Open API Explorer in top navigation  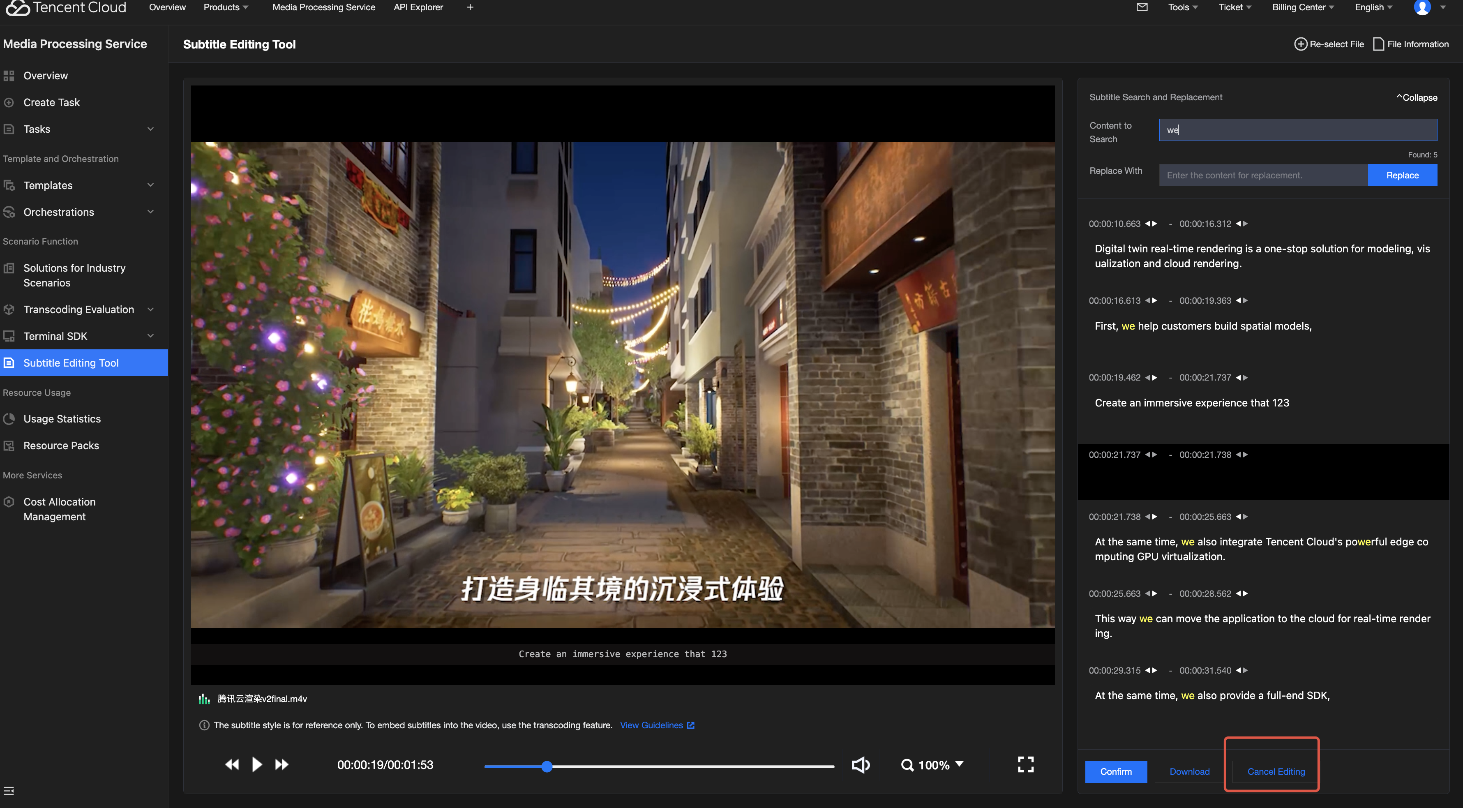tap(418, 7)
